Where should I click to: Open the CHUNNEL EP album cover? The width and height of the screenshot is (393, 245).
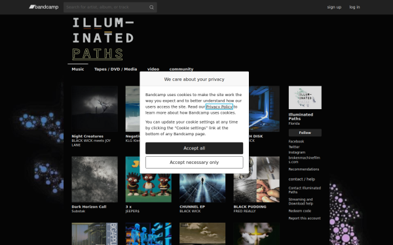tap(202, 188)
